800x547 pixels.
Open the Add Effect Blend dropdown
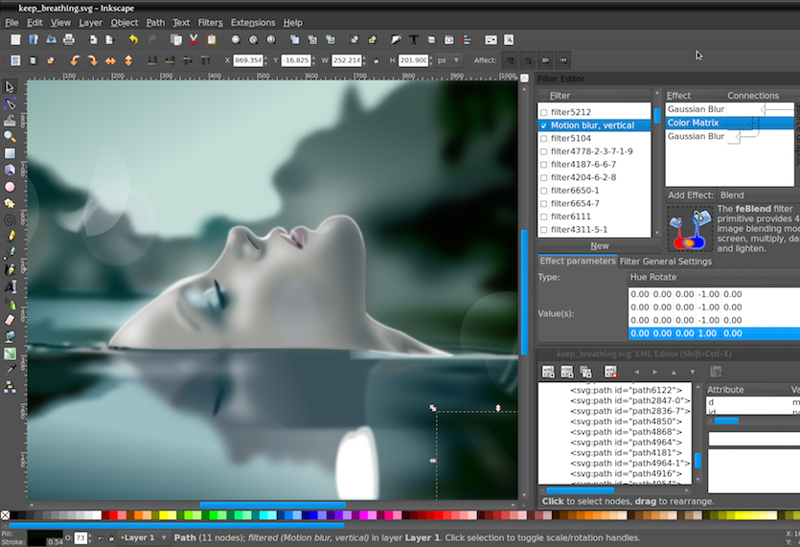[x=759, y=195]
